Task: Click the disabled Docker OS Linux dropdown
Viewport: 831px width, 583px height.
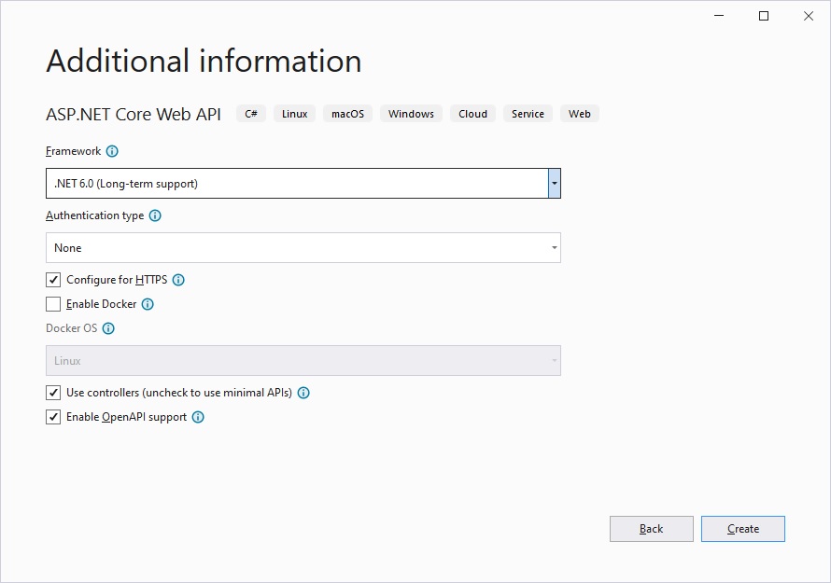Action: 303,361
